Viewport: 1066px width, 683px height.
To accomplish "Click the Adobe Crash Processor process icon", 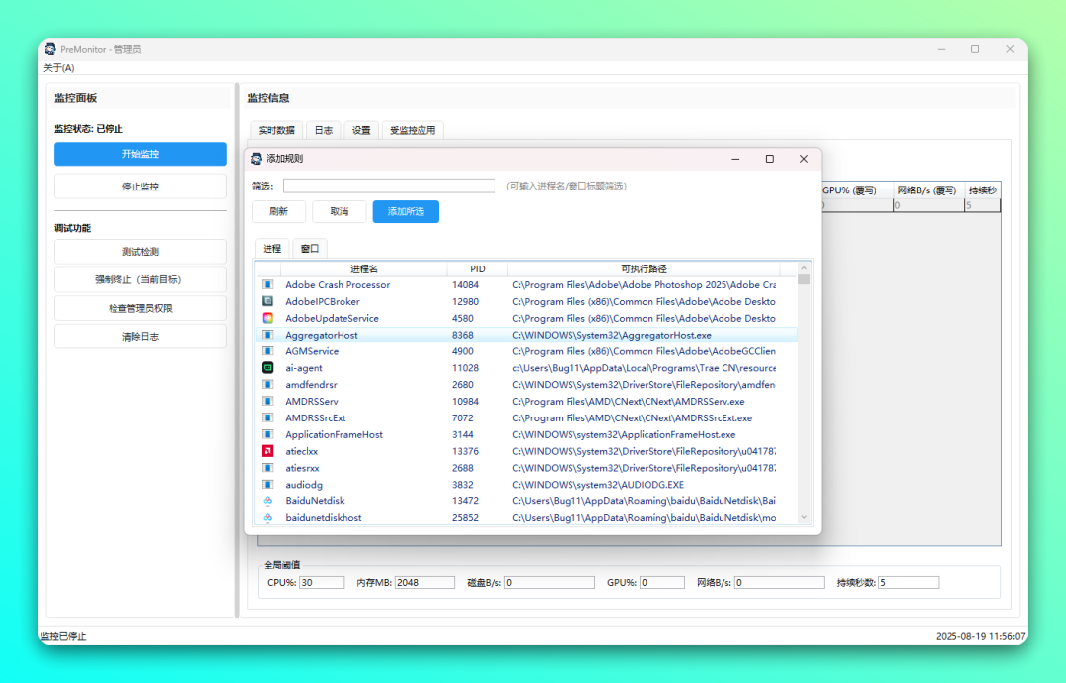I will point(267,285).
